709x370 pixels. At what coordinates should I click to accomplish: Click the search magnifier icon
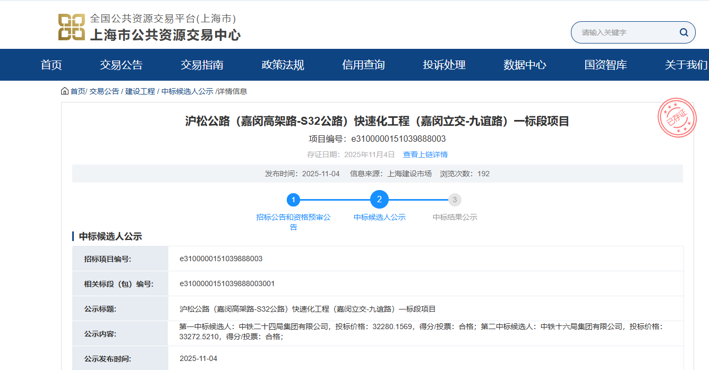[684, 32]
